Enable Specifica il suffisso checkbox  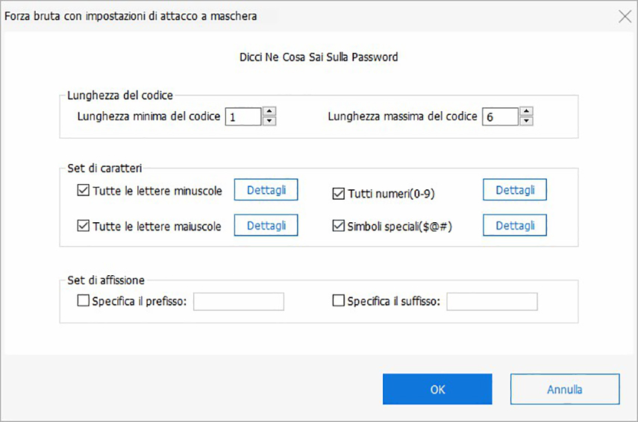(x=338, y=301)
